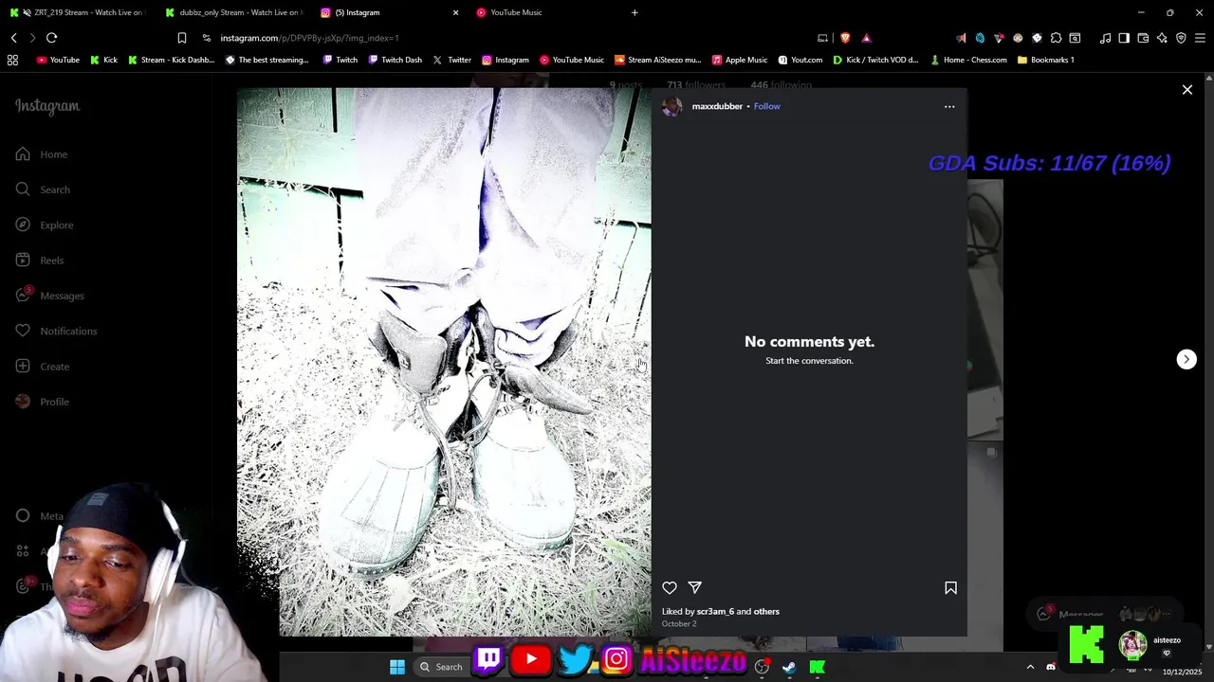1214x682 pixels.
Task: Go to Instagram Home in sidebar
Action: click(43, 154)
